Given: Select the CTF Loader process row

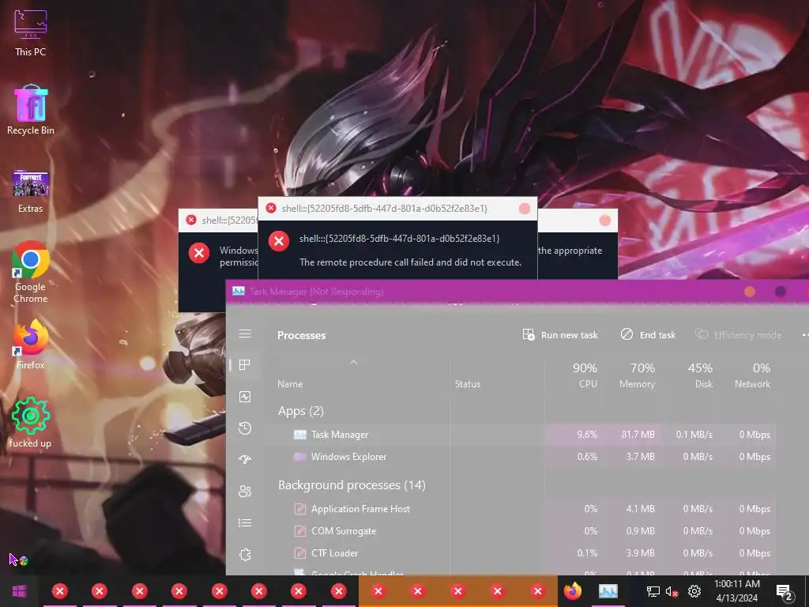Looking at the screenshot, I should click(x=521, y=553).
